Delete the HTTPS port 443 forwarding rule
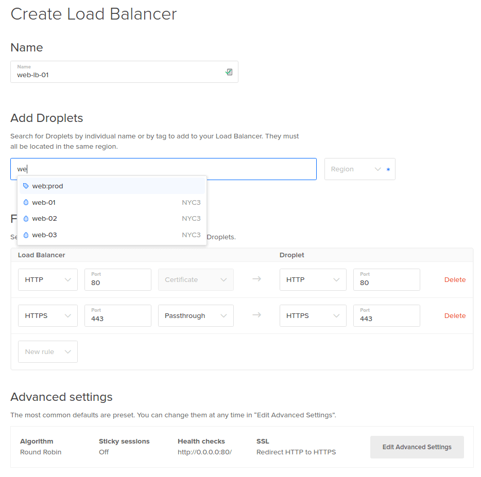This screenshot has height=477, width=481. pyautogui.click(x=455, y=315)
